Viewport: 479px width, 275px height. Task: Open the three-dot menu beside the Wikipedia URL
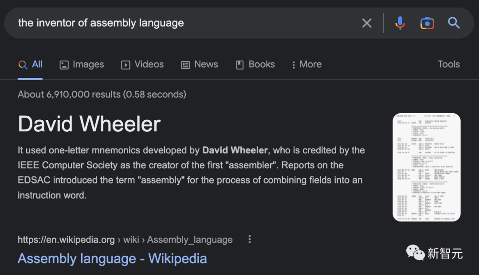tap(250, 239)
